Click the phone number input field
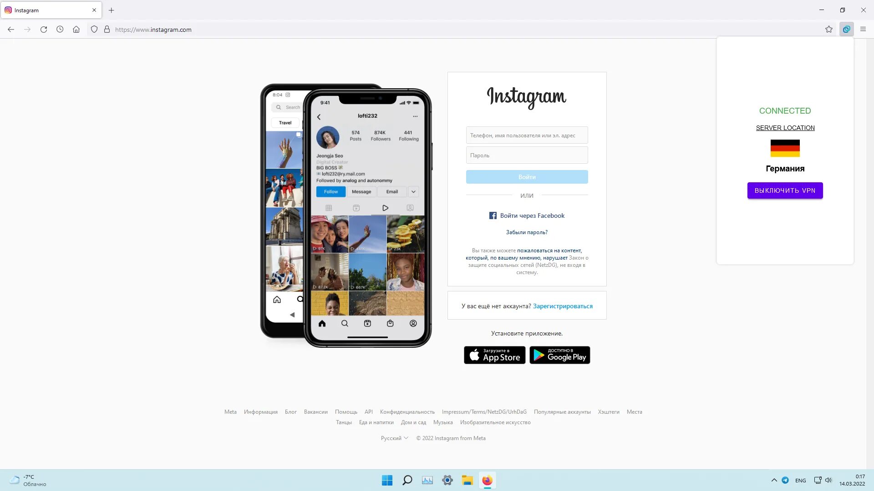Screen dimensions: 874x491 click(x=527, y=135)
